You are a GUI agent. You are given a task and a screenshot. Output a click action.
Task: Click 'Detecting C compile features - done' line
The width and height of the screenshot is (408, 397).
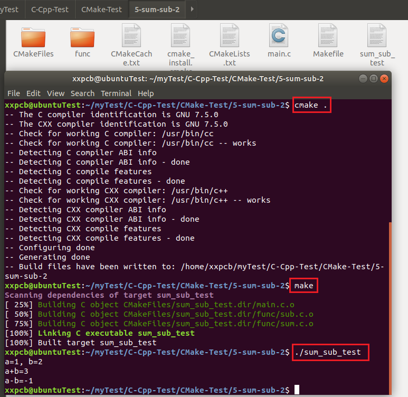point(95,181)
